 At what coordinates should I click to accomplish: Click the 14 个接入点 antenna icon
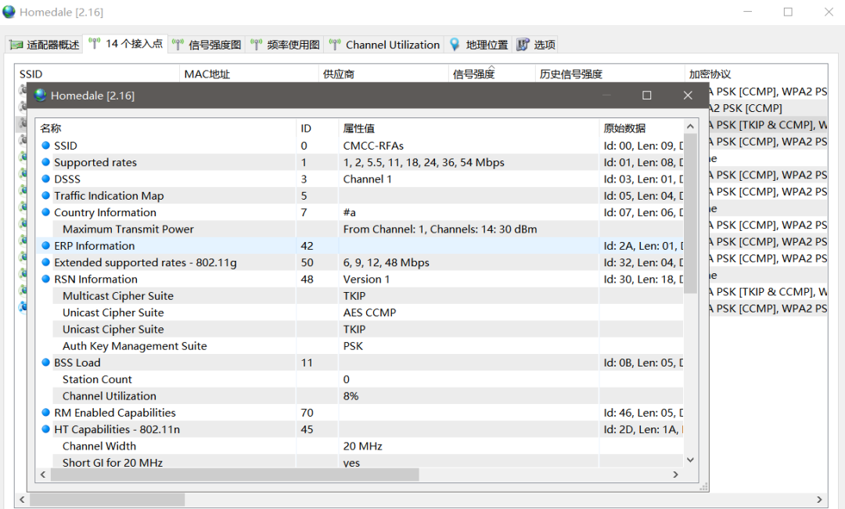coord(94,45)
